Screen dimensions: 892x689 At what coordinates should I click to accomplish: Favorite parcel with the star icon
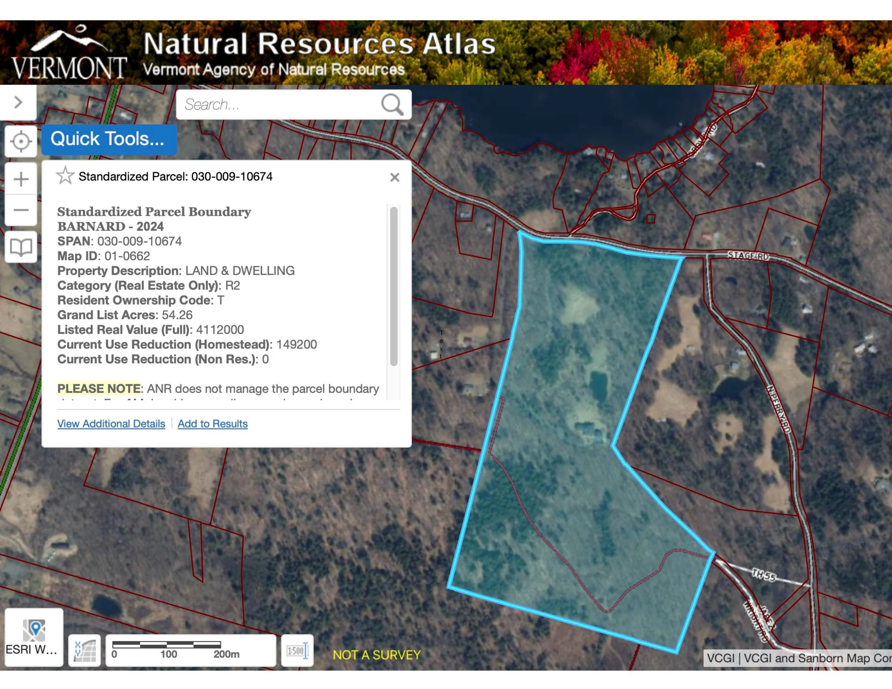click(65, 176)
